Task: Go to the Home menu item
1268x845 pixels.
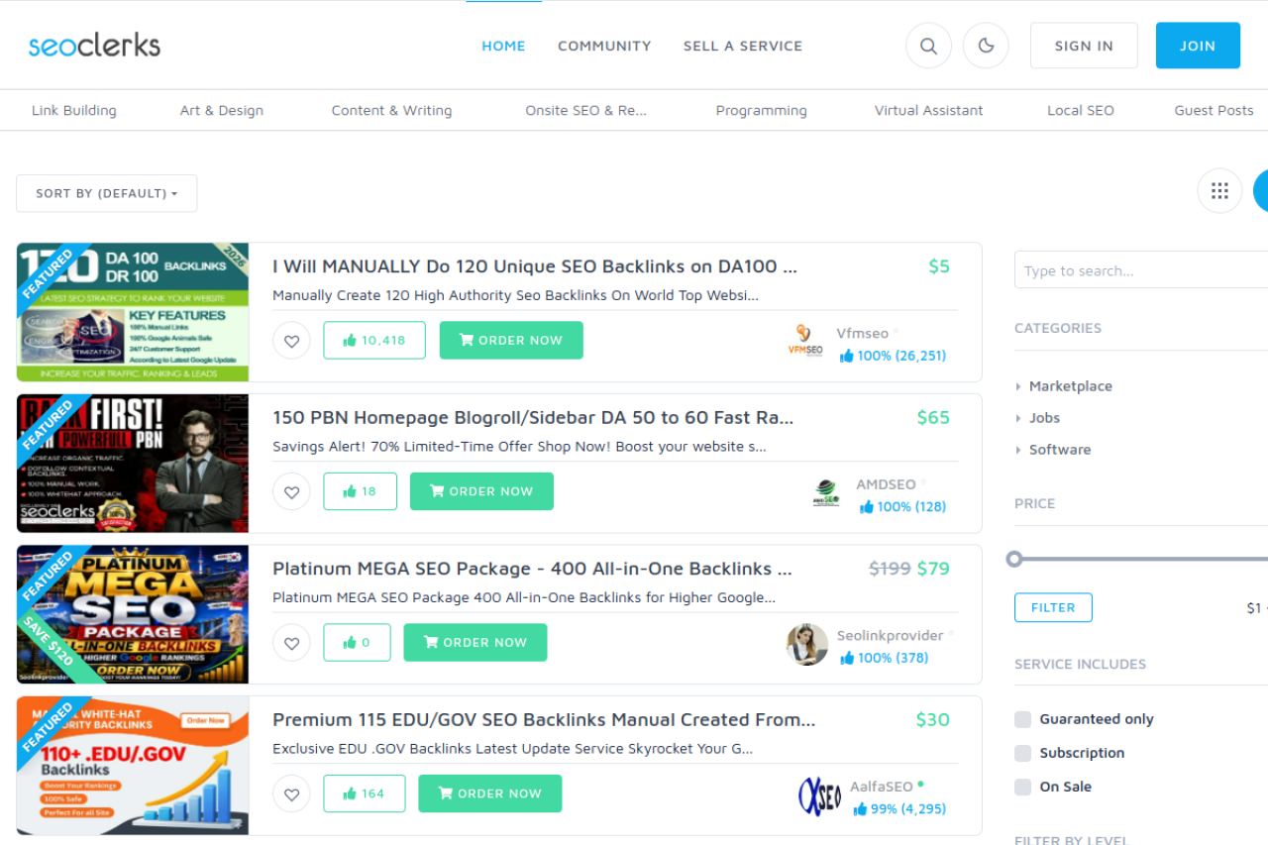Action: [x=503, y=46]
